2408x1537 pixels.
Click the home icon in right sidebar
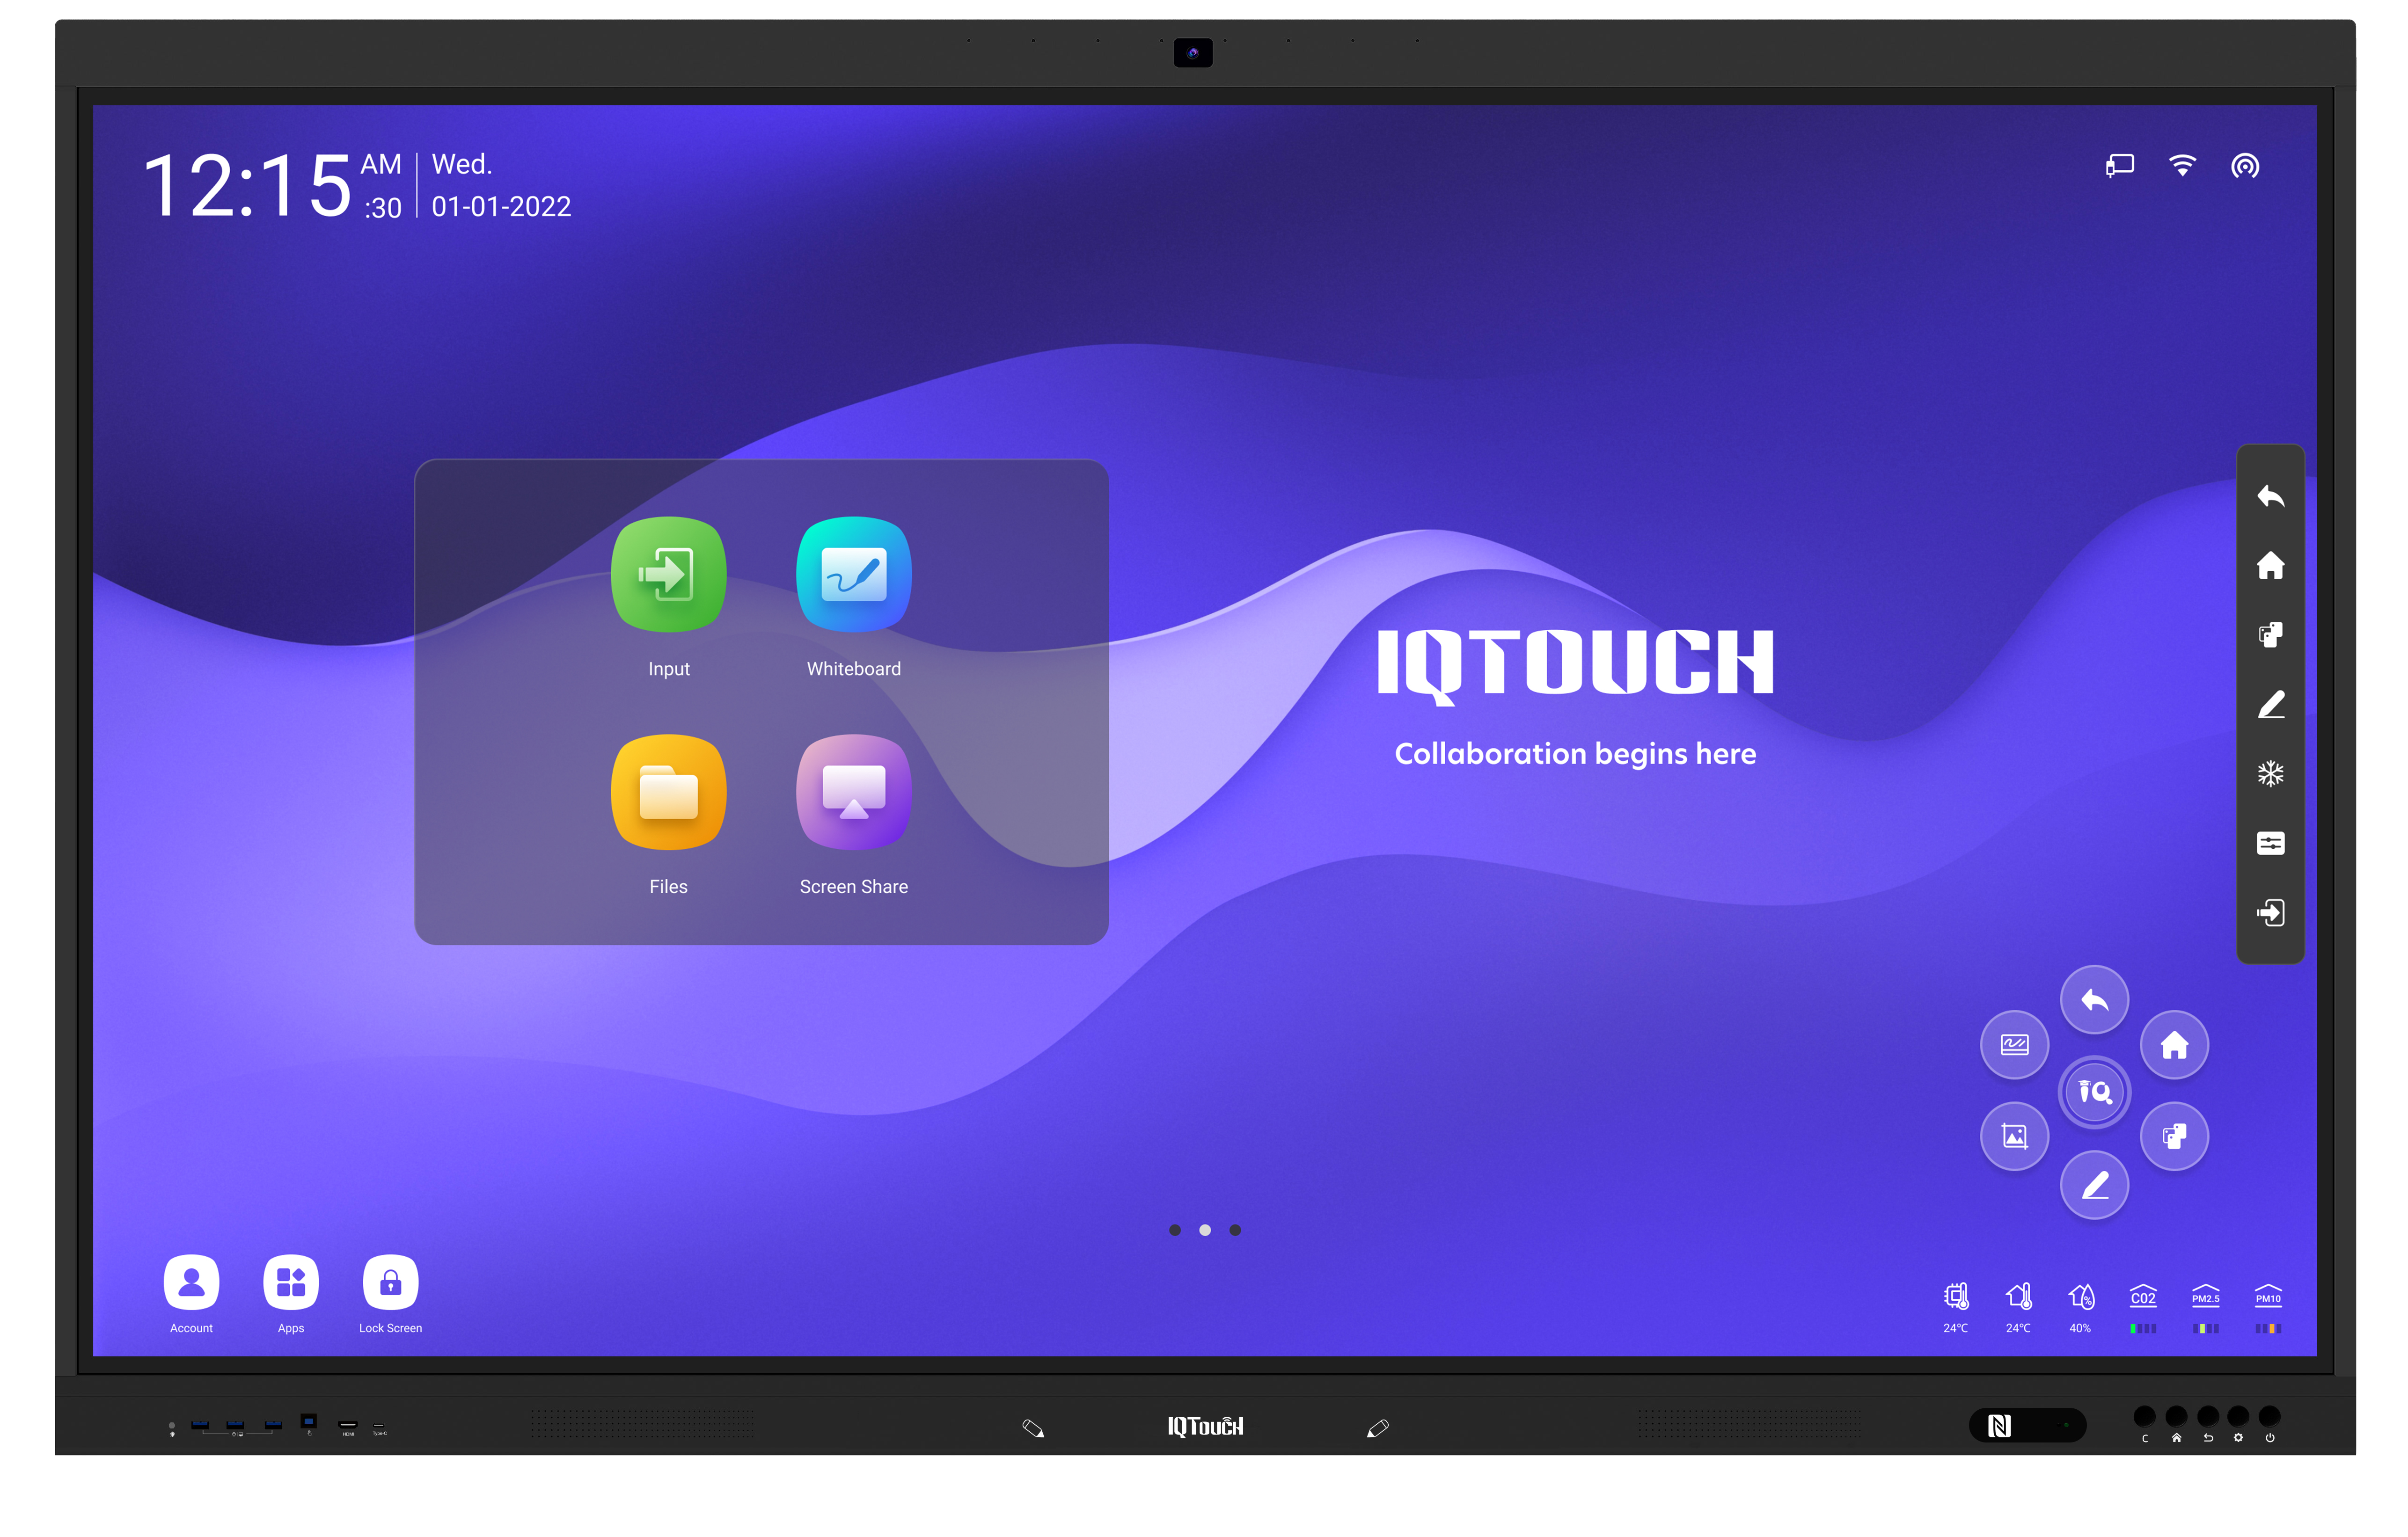point(2270,565)
